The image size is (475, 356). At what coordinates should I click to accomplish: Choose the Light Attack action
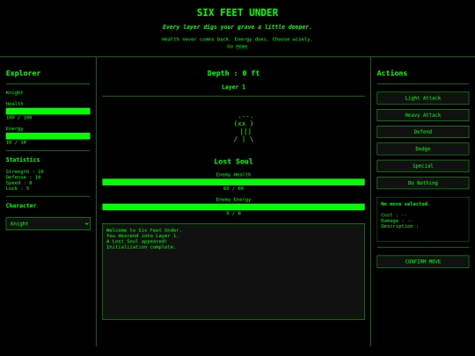[422, 98]
